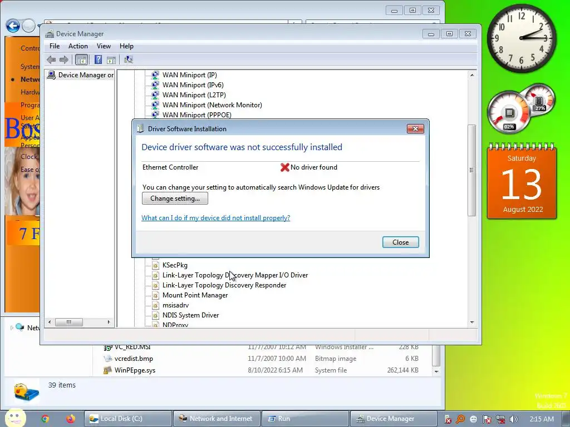Open the Help menu in Device Manager

tap(126, 46)
